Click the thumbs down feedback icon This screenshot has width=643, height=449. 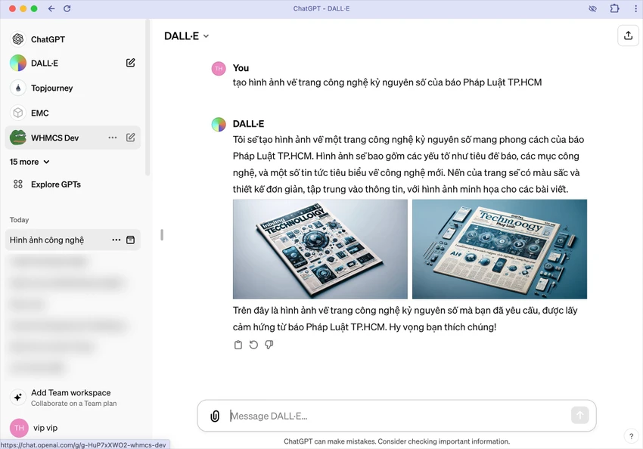[x=269, y=345]
